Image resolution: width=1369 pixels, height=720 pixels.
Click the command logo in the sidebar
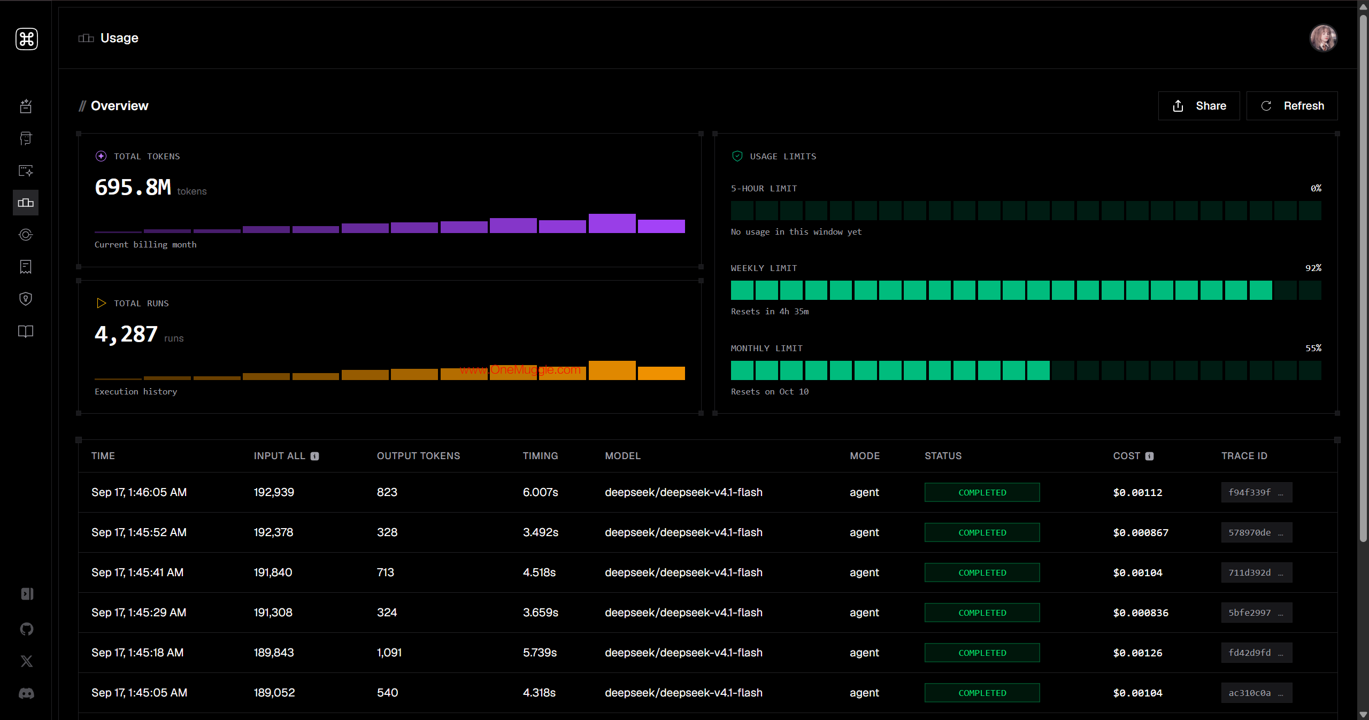tap(26, 39)
